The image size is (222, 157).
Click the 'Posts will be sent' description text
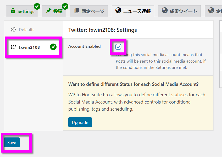pos(161,61)
